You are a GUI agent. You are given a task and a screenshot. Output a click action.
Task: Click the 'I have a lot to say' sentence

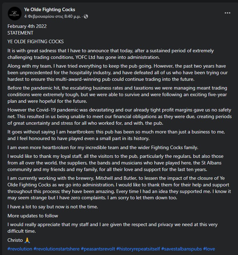[x=53, y=207]
